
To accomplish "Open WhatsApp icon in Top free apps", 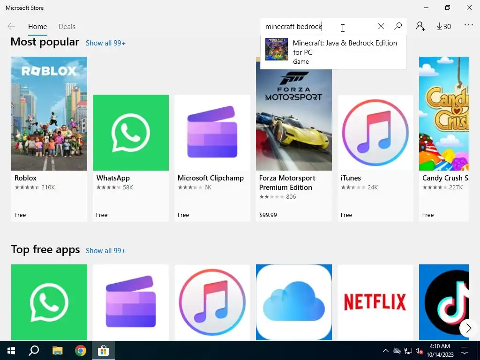I will 49,302.
